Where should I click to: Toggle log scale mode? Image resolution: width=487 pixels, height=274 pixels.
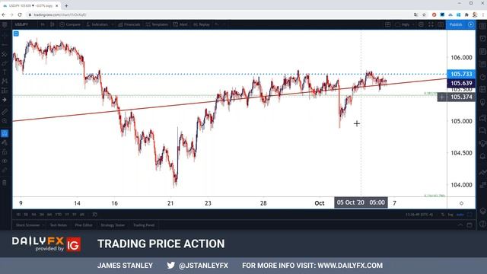[450, 215]
